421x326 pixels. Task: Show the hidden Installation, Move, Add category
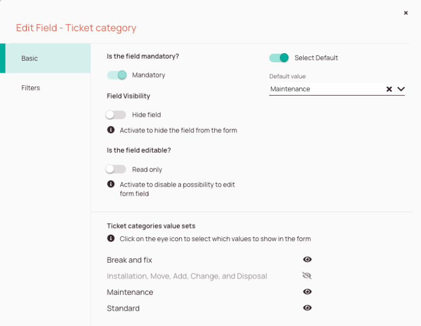(307, 276)
